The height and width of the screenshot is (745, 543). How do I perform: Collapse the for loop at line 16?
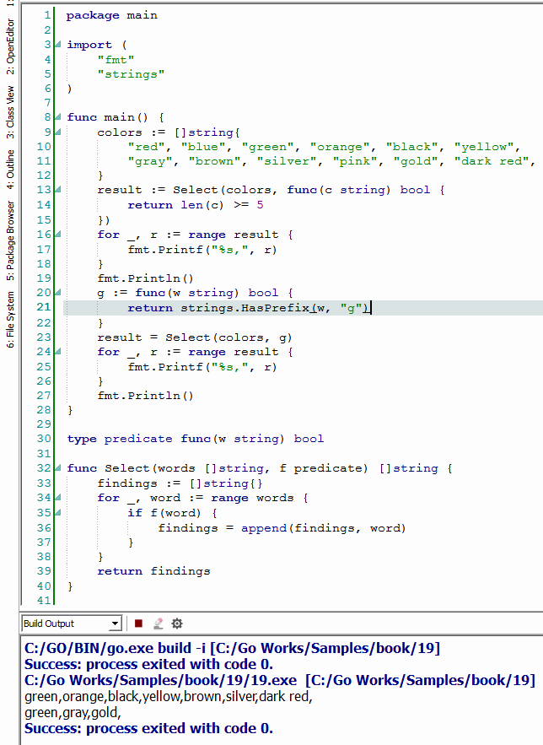click(57, 235)
